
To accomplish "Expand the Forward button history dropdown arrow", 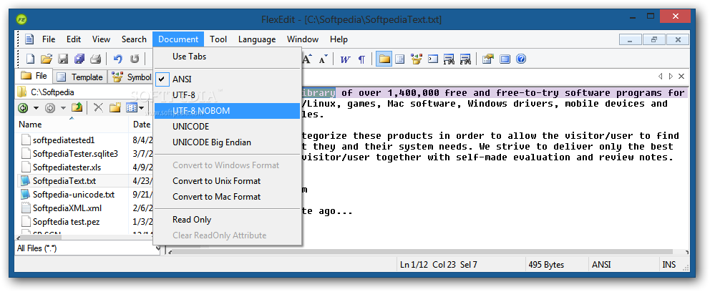I will [x=63, y=108].
